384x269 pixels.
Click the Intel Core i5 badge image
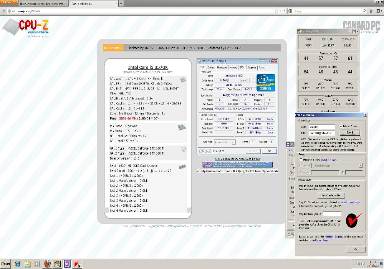[265, 83]
